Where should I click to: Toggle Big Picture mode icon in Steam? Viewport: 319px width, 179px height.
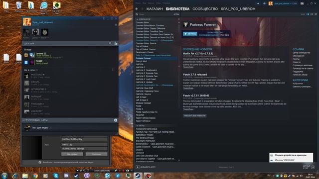[x=302, y=3]
